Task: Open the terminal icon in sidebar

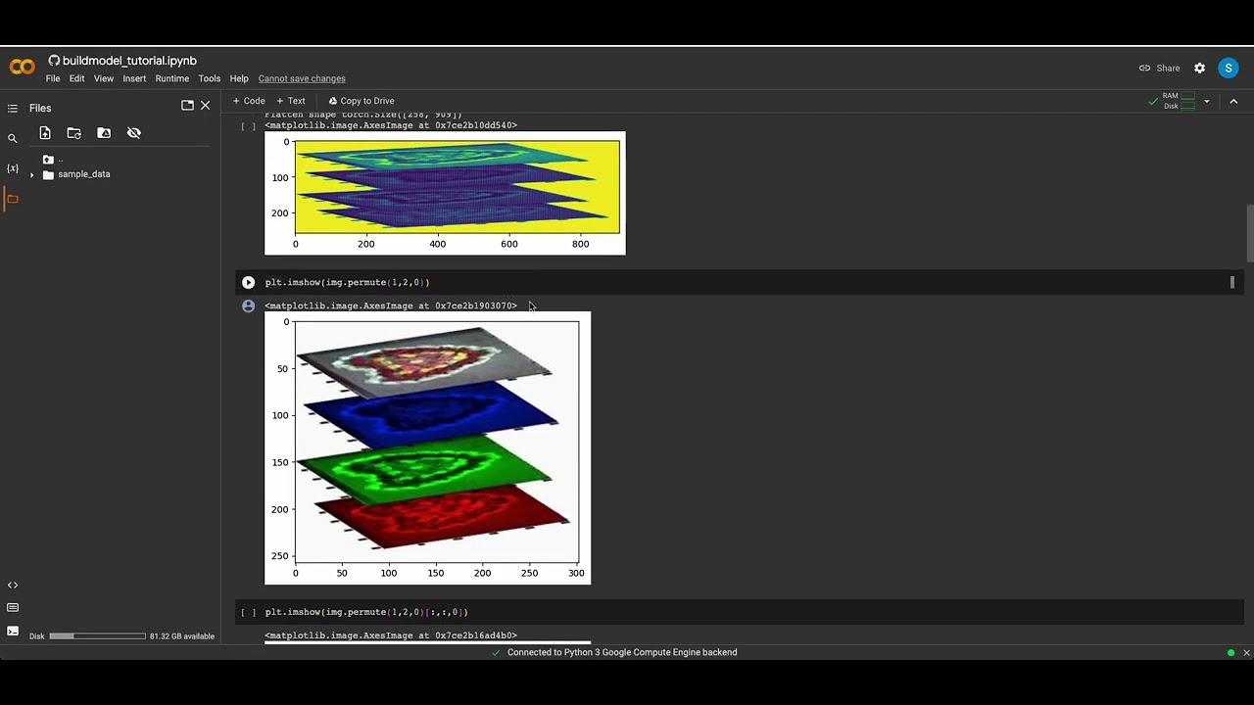Action: [13, 631]
